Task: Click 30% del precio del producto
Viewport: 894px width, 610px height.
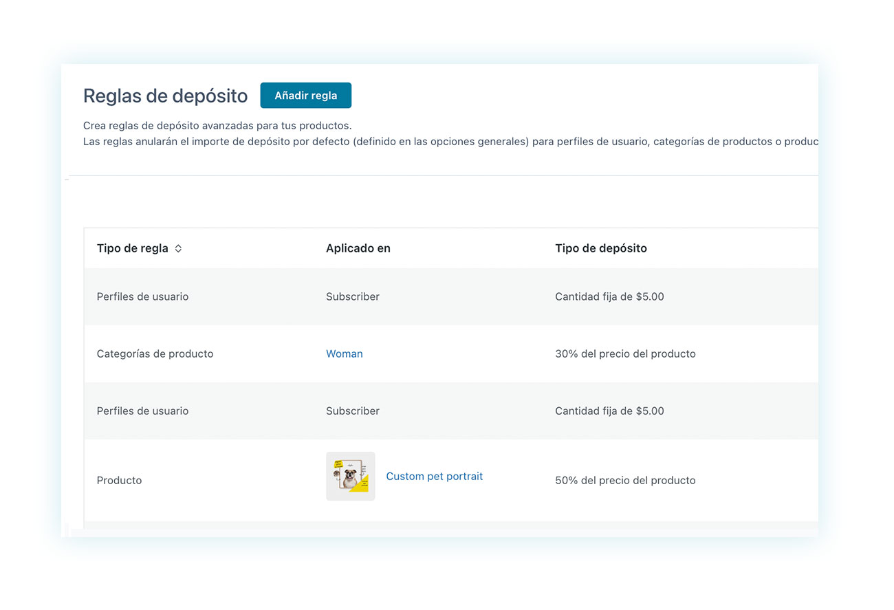Action: coord(625,353)
